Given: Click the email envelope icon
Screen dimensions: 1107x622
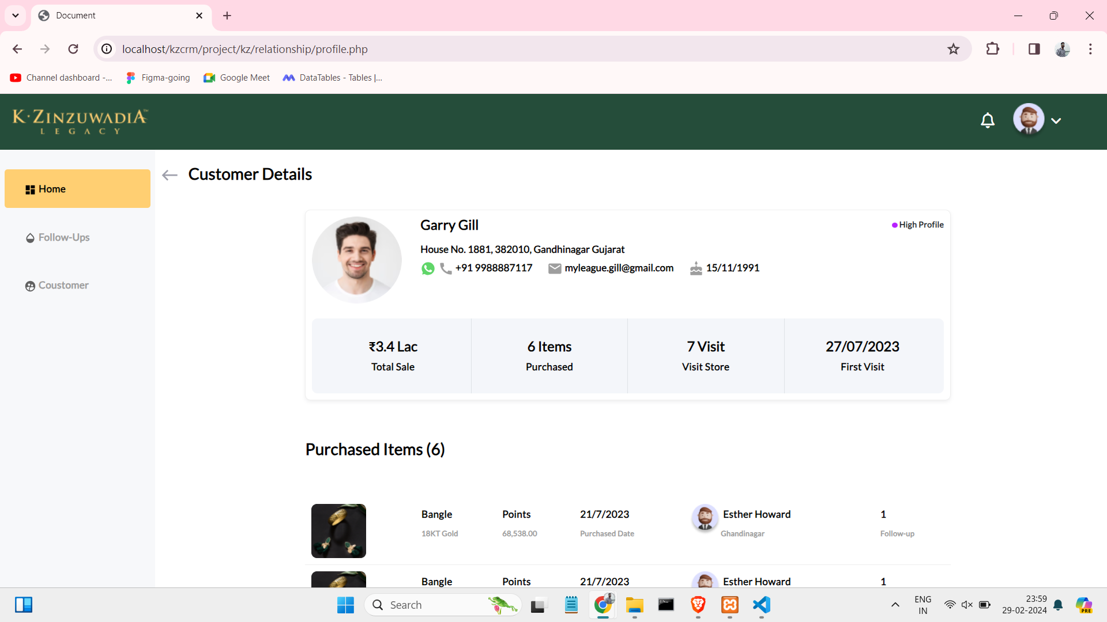Looking at the screenshot, I should pos(554,268).
